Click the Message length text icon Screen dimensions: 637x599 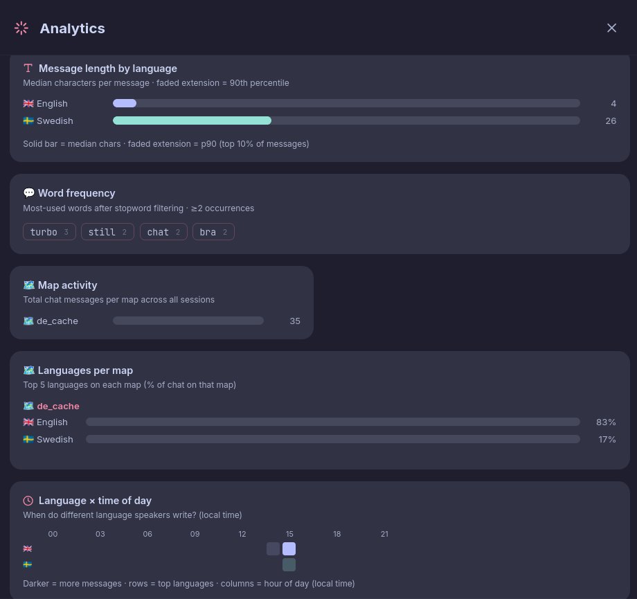tap(28, 69)
